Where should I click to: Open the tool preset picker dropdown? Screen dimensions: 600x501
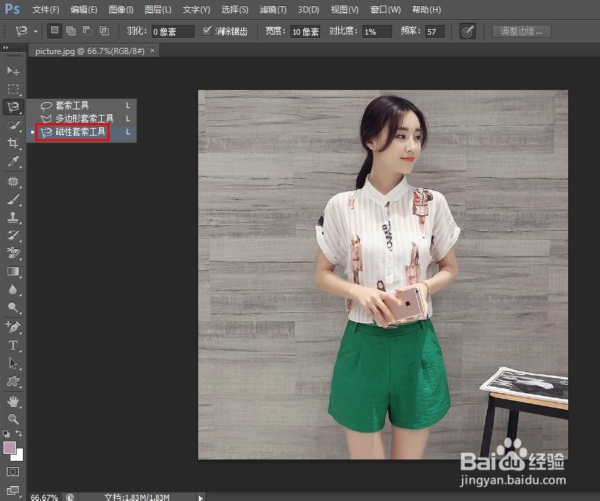click(35, 31)
